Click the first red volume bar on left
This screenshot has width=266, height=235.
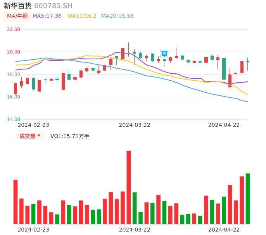tap(16, 202)
